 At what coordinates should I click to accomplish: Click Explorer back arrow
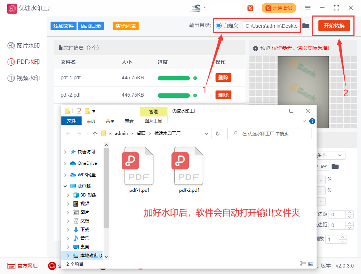(68, 133)
